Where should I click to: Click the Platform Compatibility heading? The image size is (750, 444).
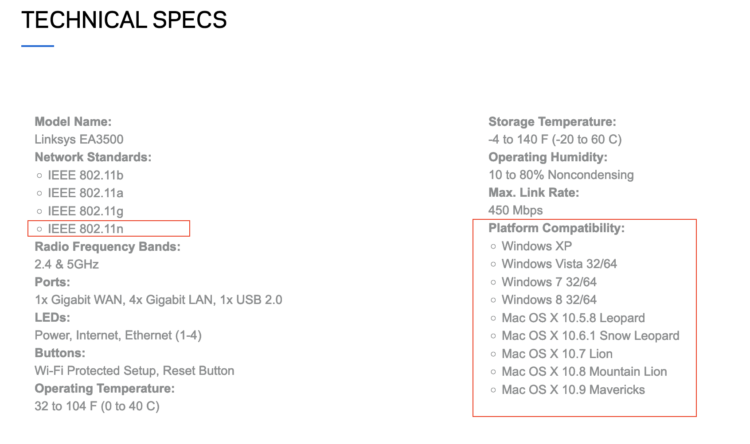[x=556, y=228]
